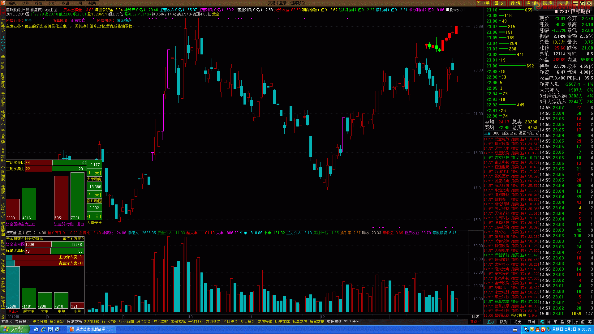
Task: Open the 系统 menu
Action: coord(12,3)
